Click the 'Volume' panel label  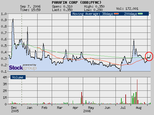[18, 77]
